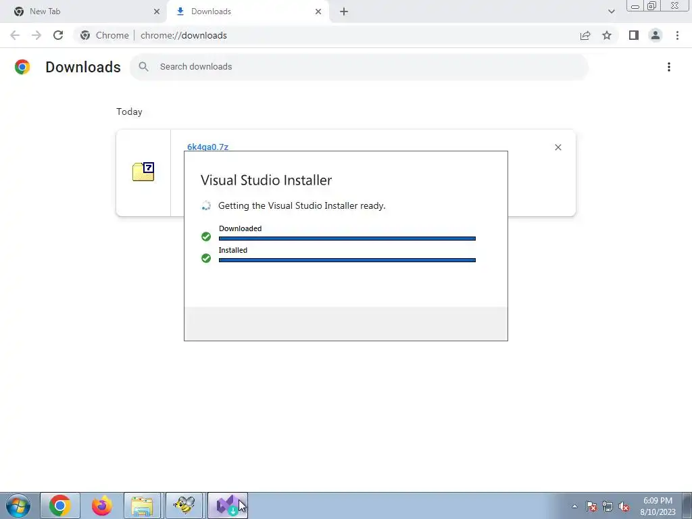The image size is (692, 519).
Task: Share this page icon
Action: tap(585, 35)
